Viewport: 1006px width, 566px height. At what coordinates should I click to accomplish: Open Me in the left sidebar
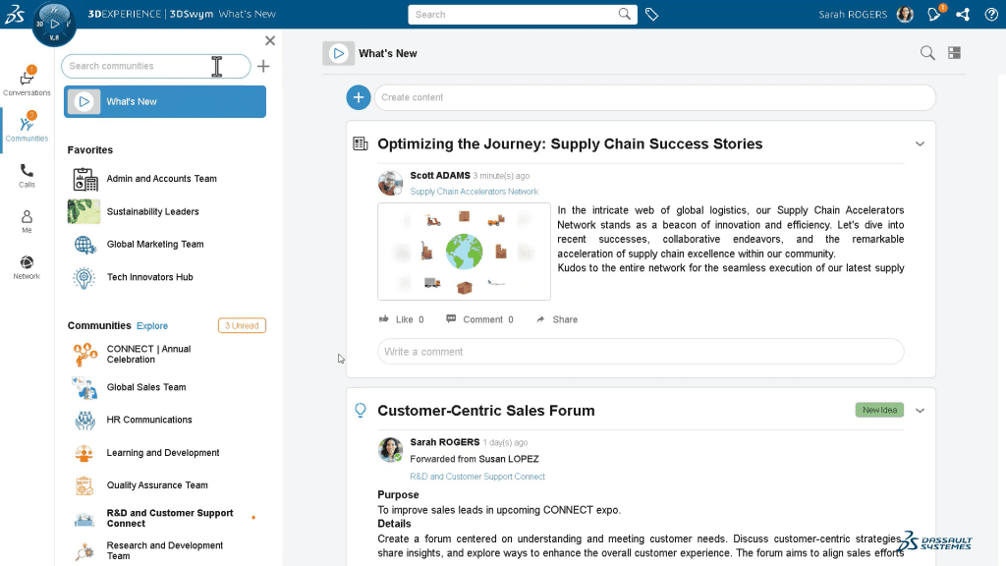[27, 221]
